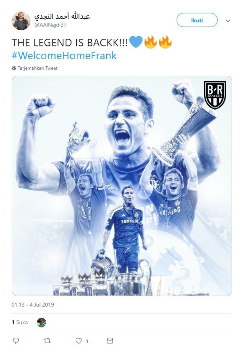The height and width of the screenshot is (354, 244).
Task: Expand the tweet options chevron menu
Action: [228, 21]
